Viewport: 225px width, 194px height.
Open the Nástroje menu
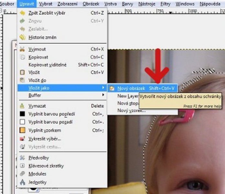(147, 4)
